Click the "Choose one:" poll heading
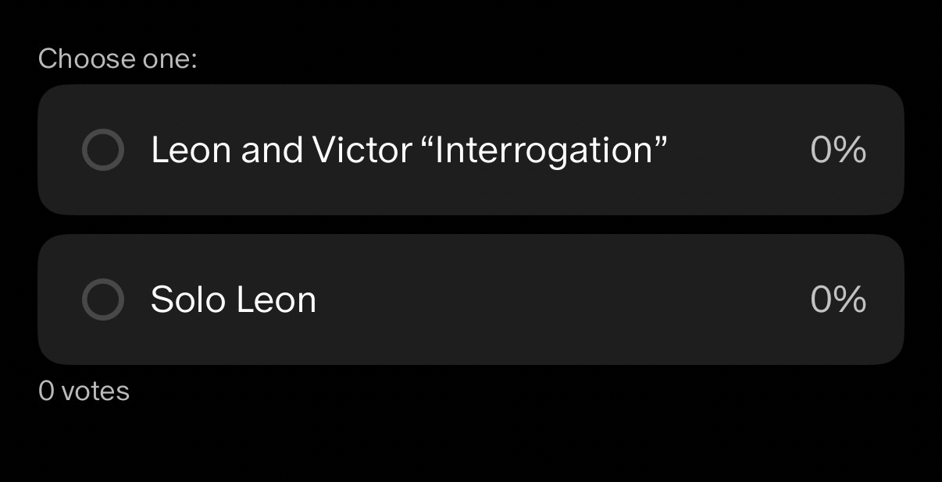Viewport: 942px width, 482px height. [118, 58]
